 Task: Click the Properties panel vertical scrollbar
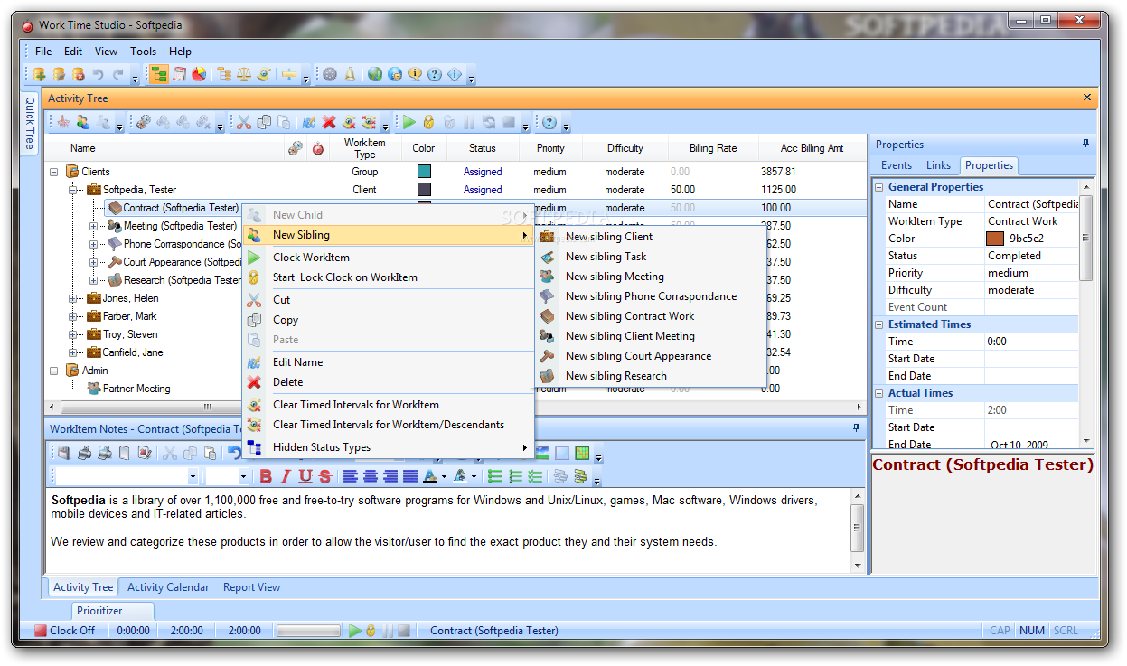point(1086,313)
